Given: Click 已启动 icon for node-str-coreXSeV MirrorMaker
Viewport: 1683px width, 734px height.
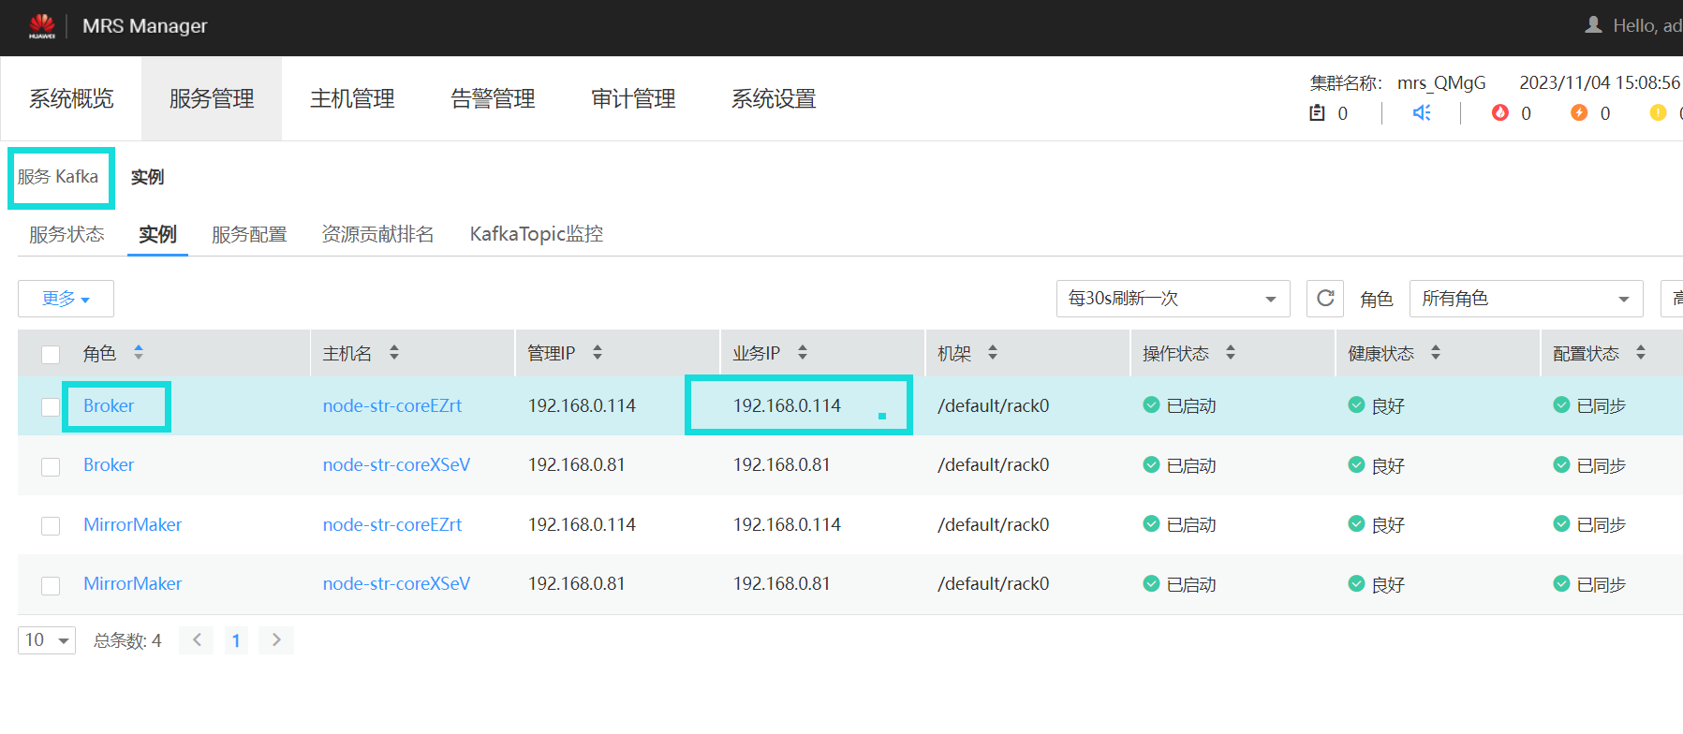Looking at the screenshot, I should (x=1151, y=583).
